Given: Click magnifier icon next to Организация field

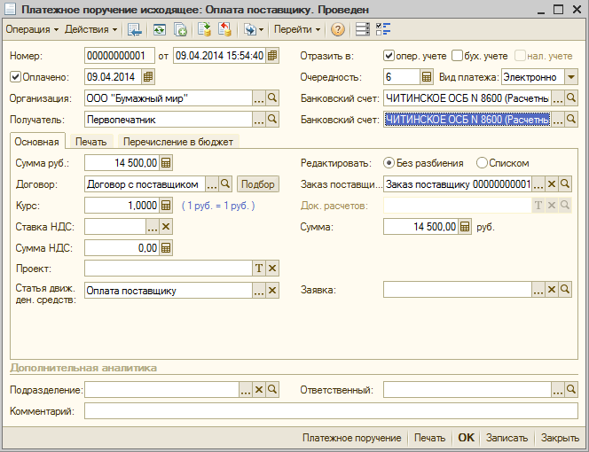Looking at the screenshot, I should (272, 98).
